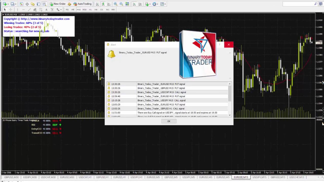Select the text label tool

pos(52,10)
